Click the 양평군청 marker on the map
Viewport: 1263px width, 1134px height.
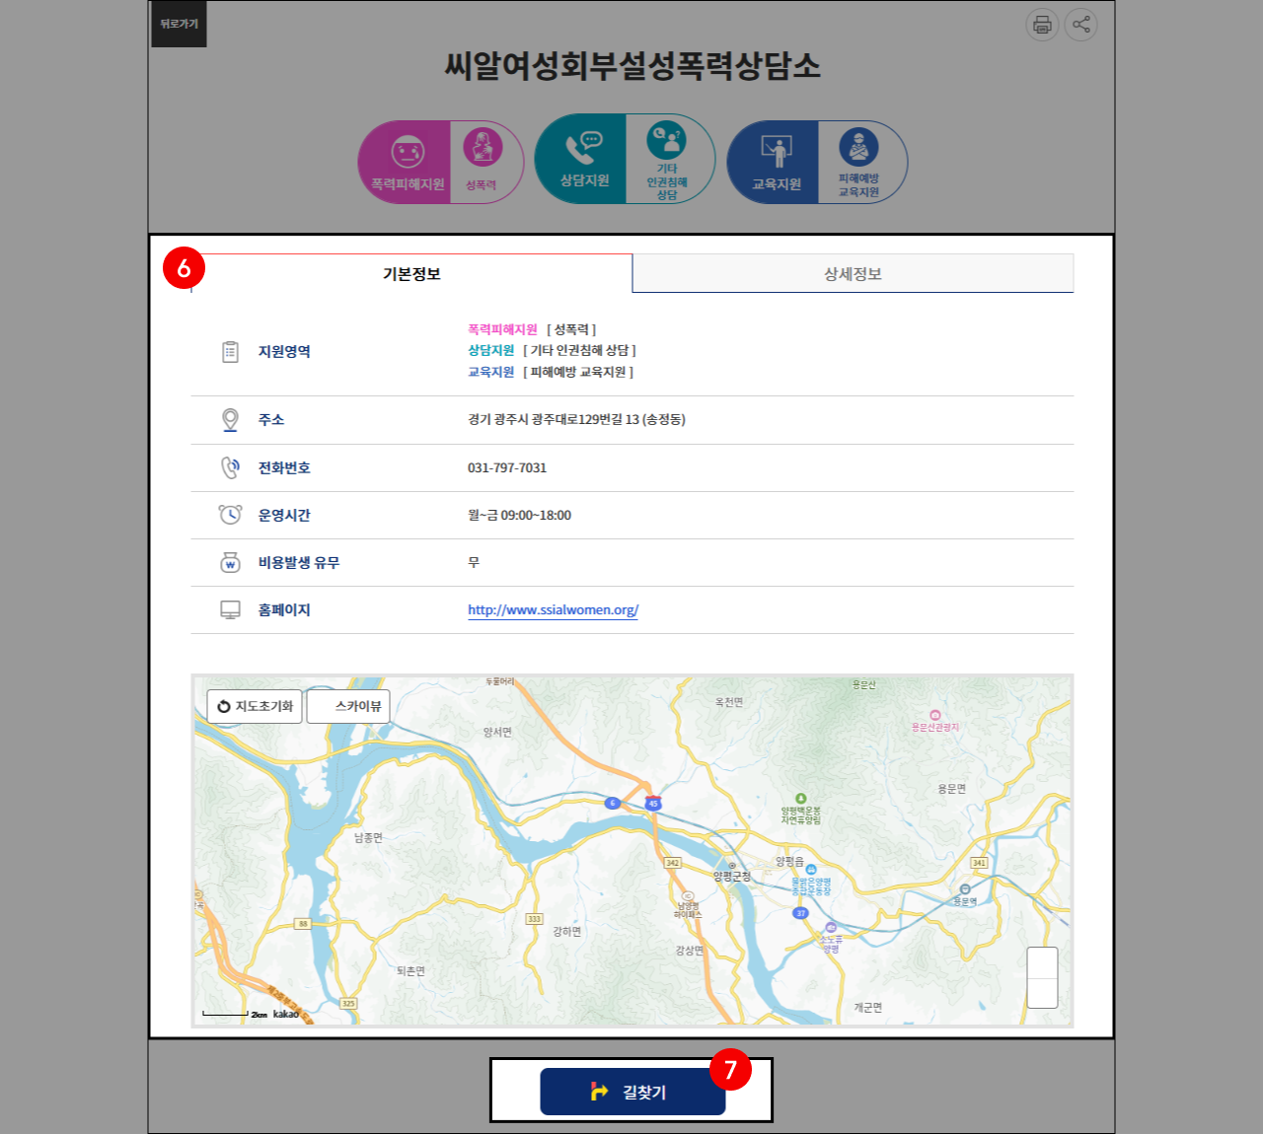[x=732, y=872]
